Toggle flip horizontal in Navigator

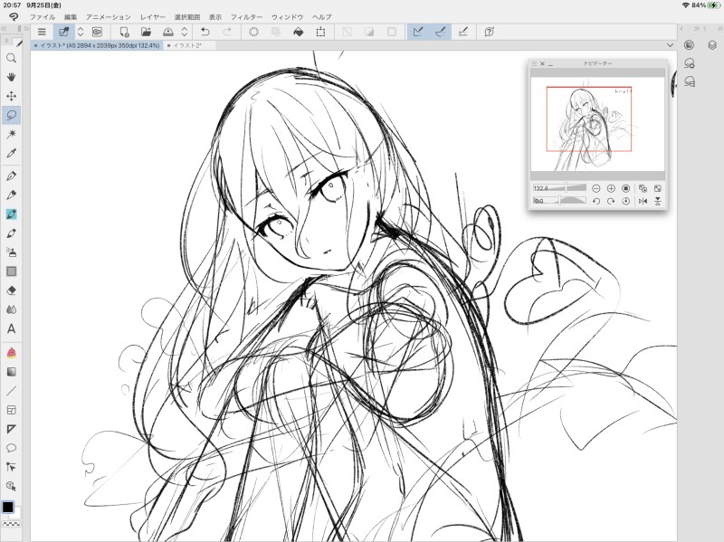[643, 201]
